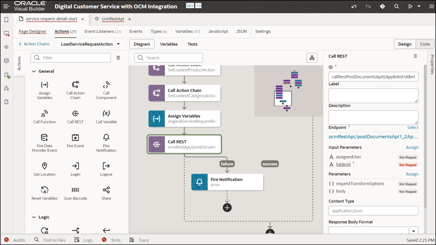Select the Call Function action
Screen dimensions: 436x245
tap(44, 117)
